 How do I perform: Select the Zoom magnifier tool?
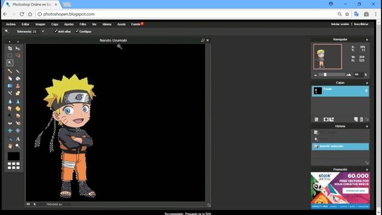pos(18,146)
